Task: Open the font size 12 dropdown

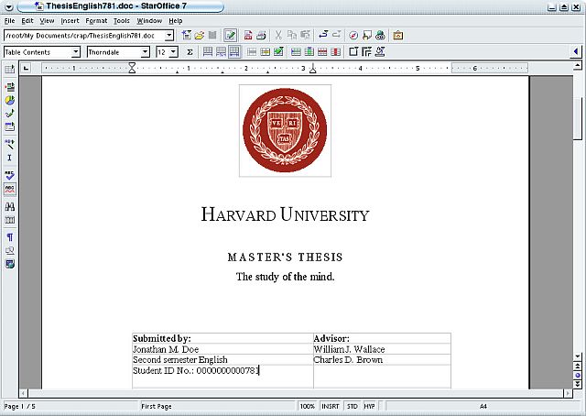Action: point(174,52)
